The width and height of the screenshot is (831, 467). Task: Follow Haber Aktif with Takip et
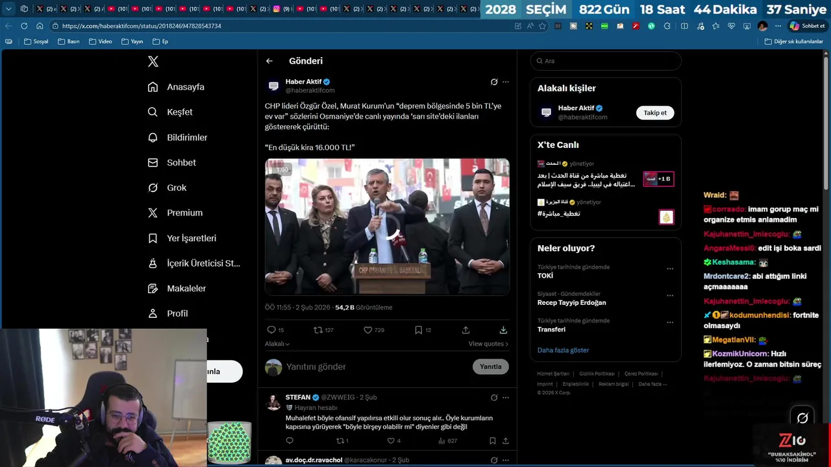tap(655, 113)
